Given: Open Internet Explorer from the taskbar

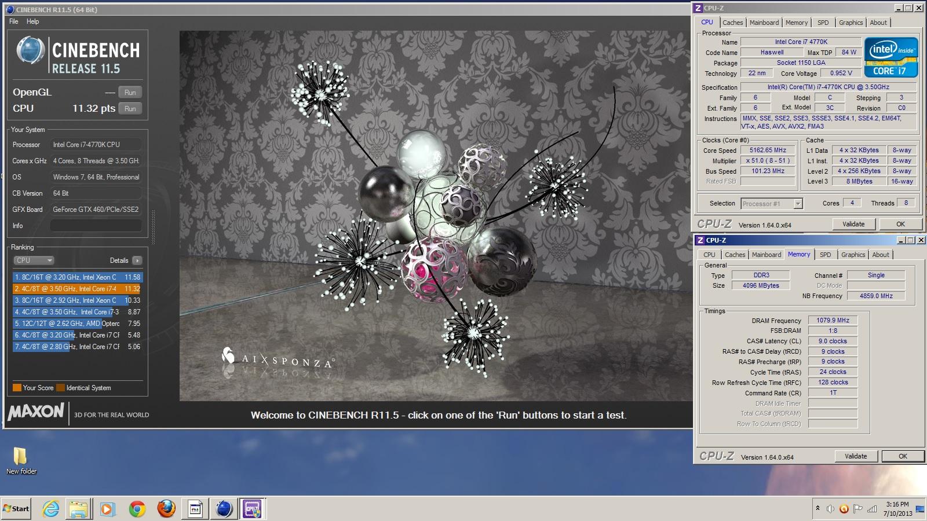Looking at the screenshot, I should tap(51, 509).
